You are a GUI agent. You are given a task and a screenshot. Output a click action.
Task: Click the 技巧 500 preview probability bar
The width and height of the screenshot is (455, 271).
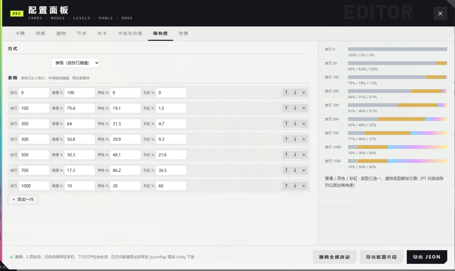397,119
